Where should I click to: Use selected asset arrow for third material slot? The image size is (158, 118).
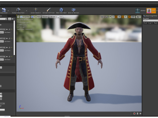7,48
